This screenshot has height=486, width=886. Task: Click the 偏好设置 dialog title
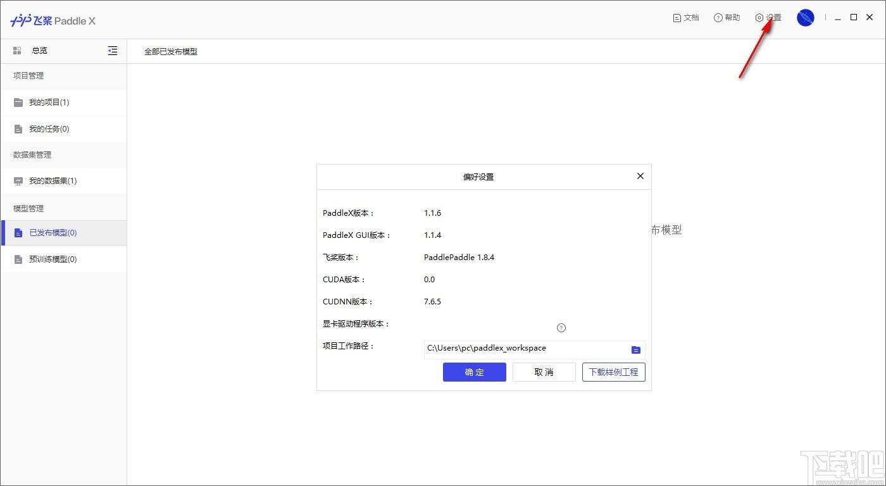tap(478, 177)
